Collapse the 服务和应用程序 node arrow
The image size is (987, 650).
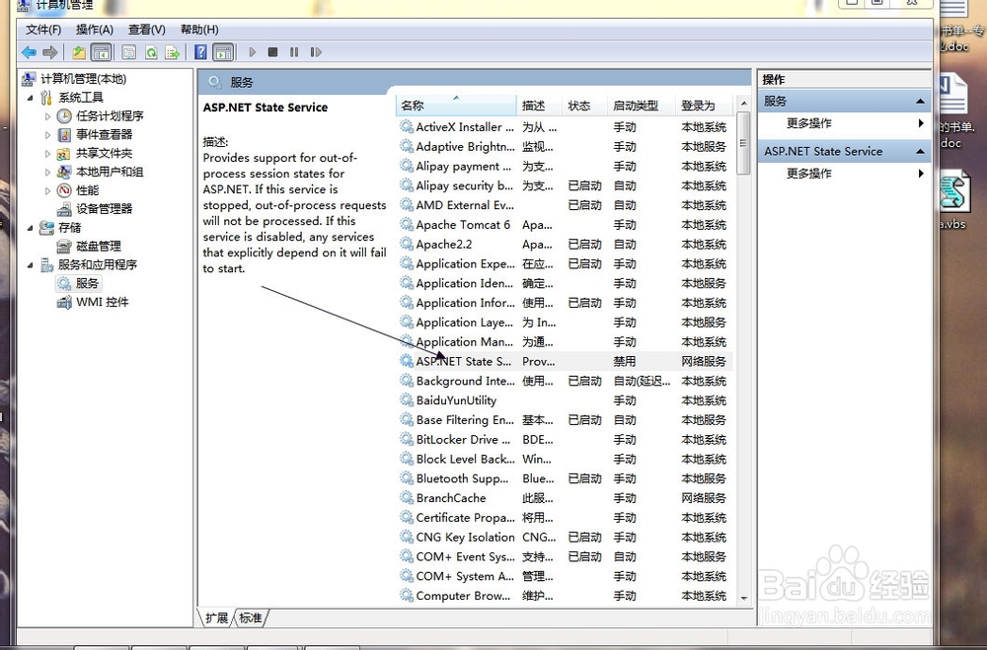(31, 265)
